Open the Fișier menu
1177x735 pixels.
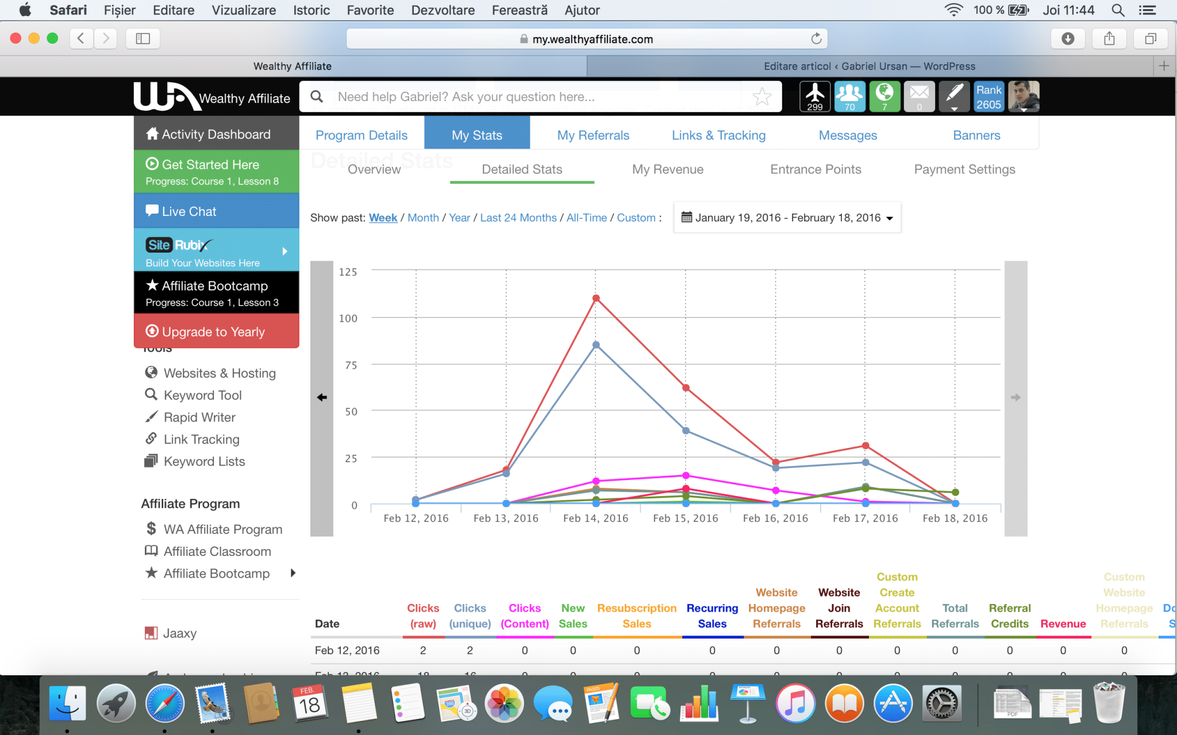pos(120,10)
